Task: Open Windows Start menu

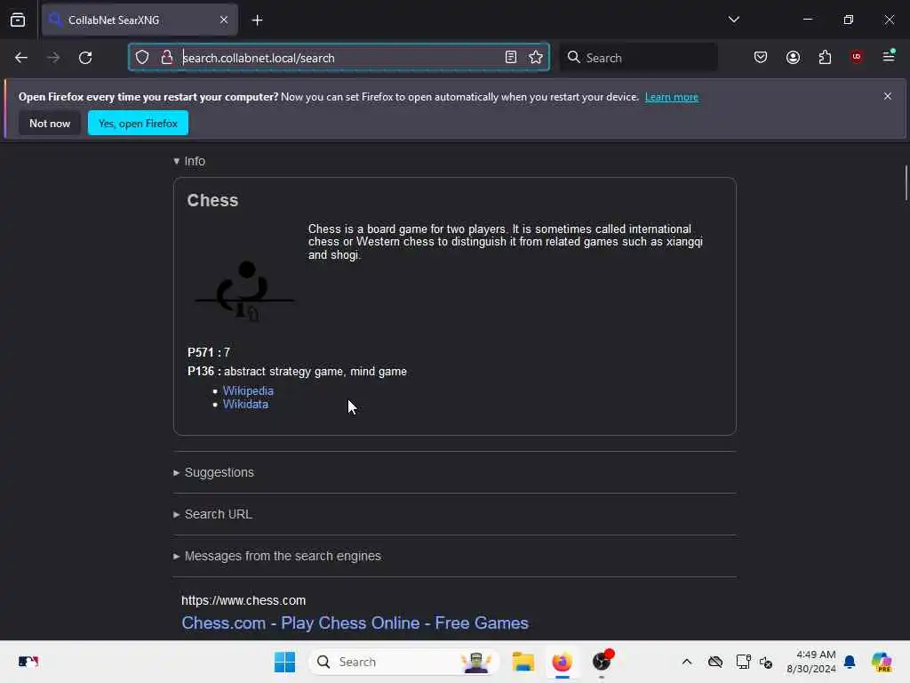Action: [284, 662]
